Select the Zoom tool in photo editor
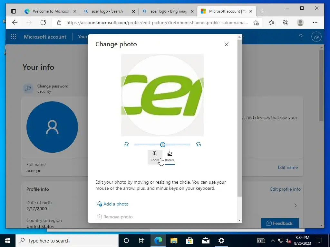Image resolution: width=330 pixels, height=247 pixels. coord(155,157)
